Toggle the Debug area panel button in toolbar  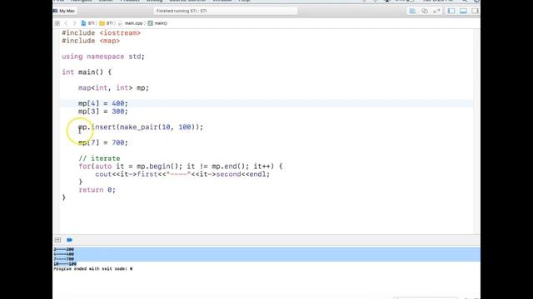click(x=463, y=11)
